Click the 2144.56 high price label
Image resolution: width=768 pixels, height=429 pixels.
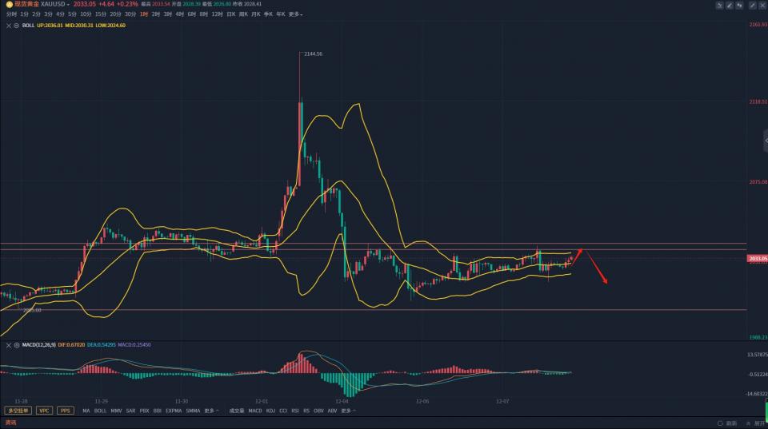coord(313,54)
